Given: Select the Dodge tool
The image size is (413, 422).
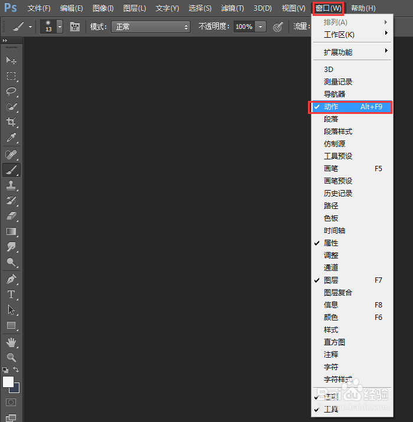Looking at the screenshot, I should (11, 262).
